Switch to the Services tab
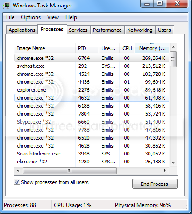The width and height of the screenshot is (192, 214). 78,30
